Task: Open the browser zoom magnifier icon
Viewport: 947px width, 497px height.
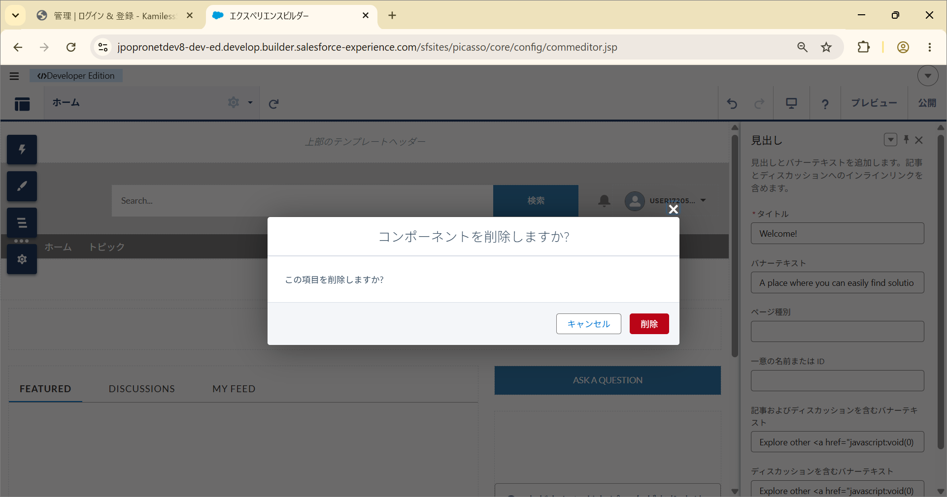Action: (x=803, y=47)
